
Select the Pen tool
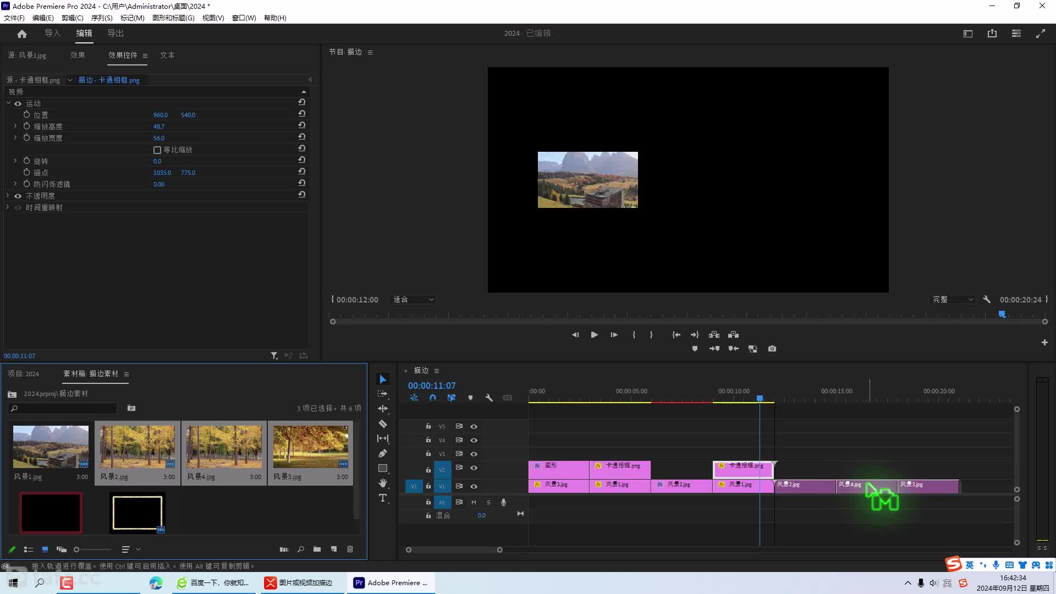(383, 453)
